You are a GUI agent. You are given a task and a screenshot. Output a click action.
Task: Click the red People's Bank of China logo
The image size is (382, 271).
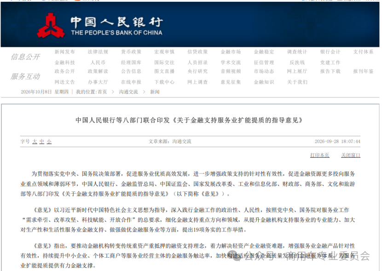coord(51,26)
